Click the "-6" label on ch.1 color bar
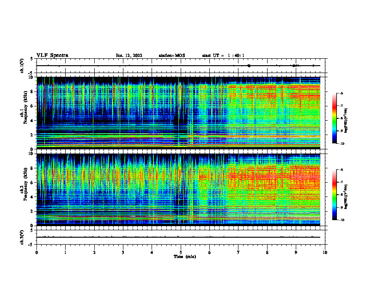The image size is (366, 283). tap(341, 93)
